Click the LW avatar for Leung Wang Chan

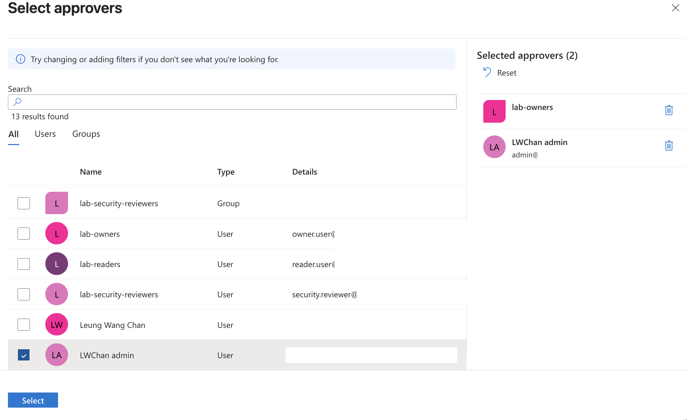click(57, 324)
